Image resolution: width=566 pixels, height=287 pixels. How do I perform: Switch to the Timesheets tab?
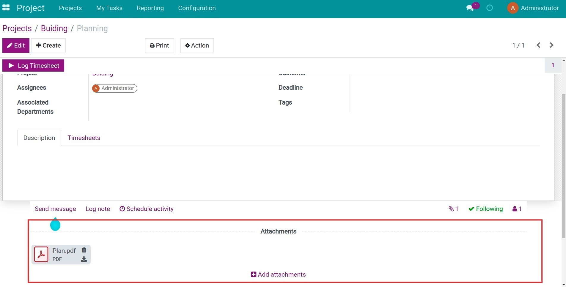[x=84, y=138]
